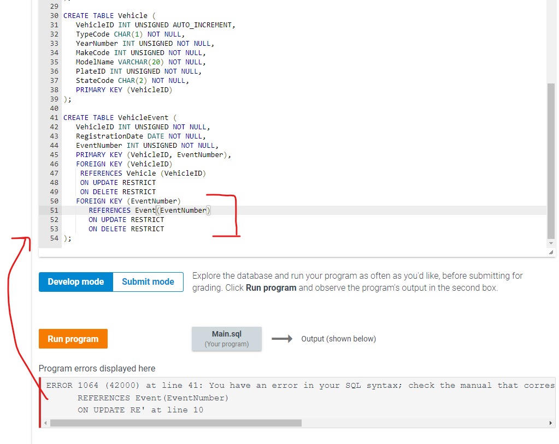Click the Run program button
Image resolution: width=559 pixels, height=444 pixels.
point(73,339)
